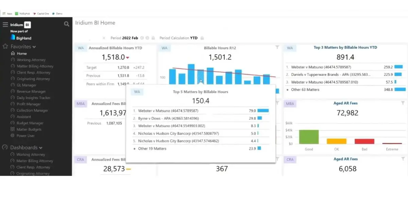This screenshot has width=408, height=204.
Task: Click the green Good bar in Aged AR Fees
Action: point(309,137)
